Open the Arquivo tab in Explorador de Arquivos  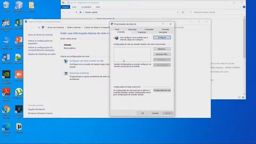[66, 7]
